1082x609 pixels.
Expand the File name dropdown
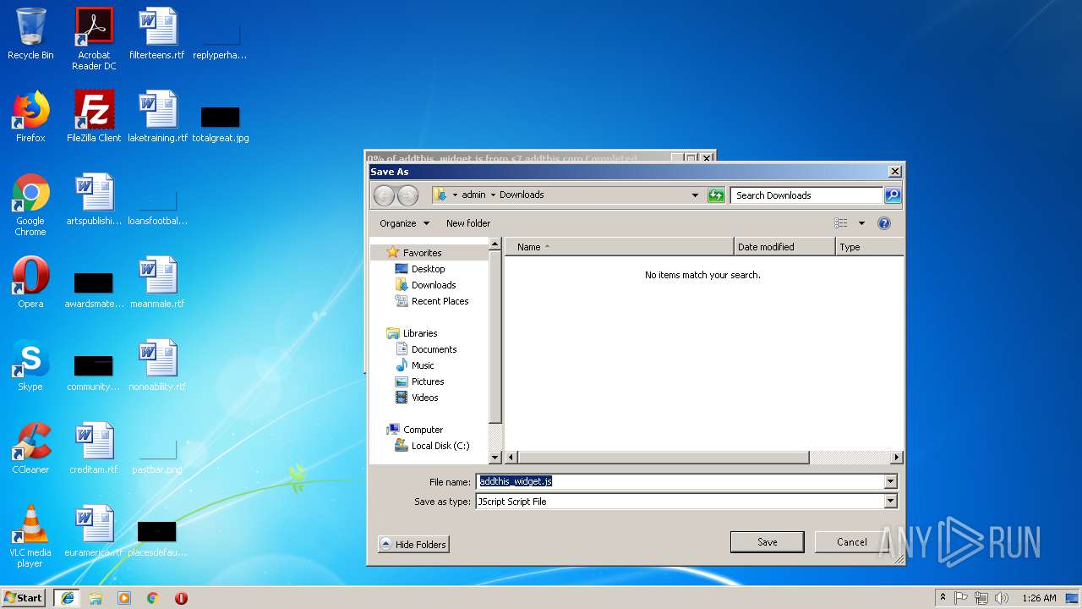[890, 482]
